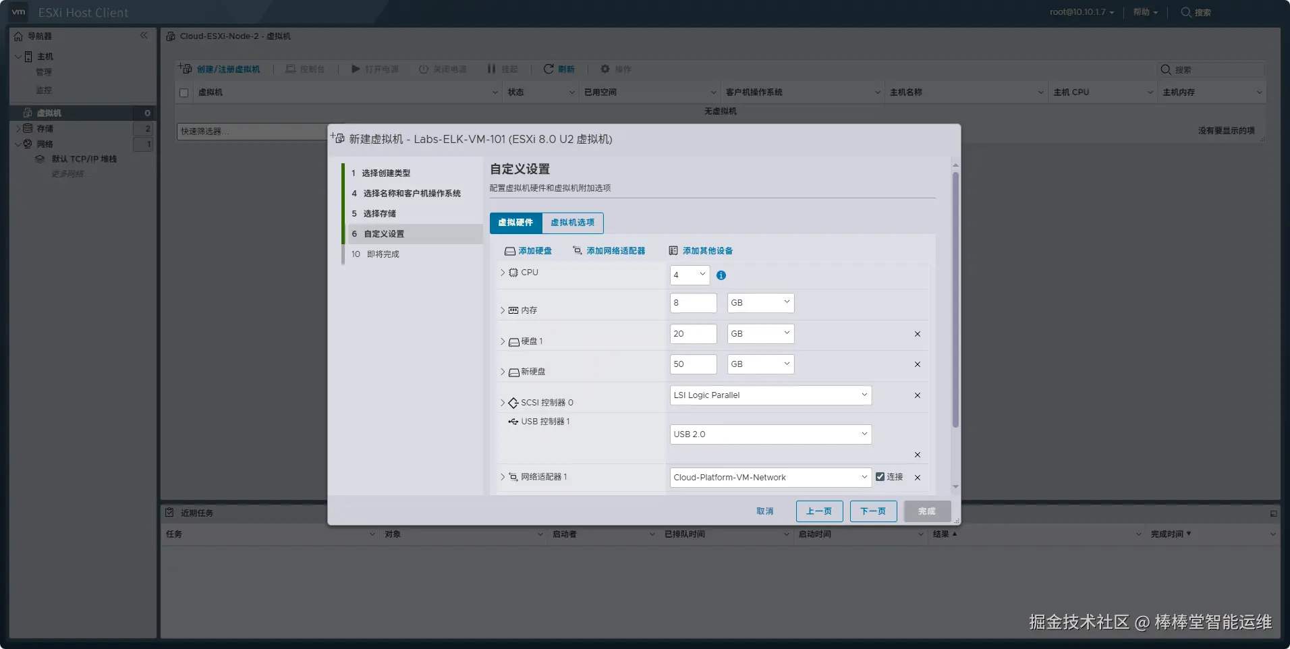Go to wizard step 4 选择名称和客户机操作系统
1290x649 pixels.
[x=413, y=194]
